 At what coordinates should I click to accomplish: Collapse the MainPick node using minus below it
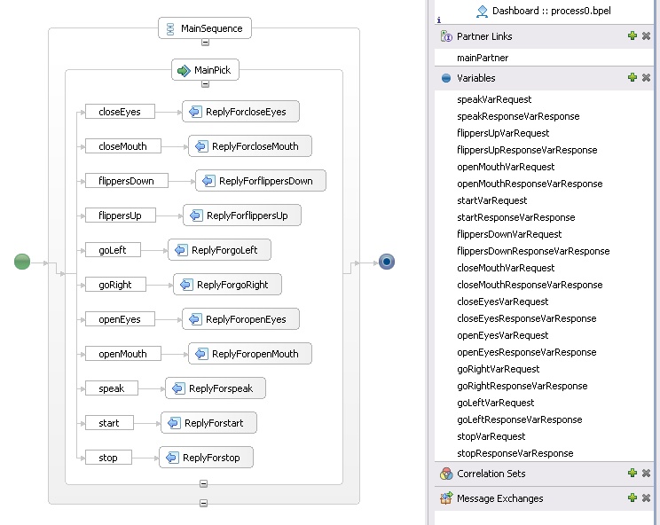click(x=205, y=83)
